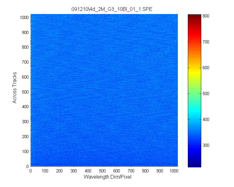Click y-axis tick label 100
This screenshot has width=234, height=187.
pyautogui.click(x=25, y=151)
